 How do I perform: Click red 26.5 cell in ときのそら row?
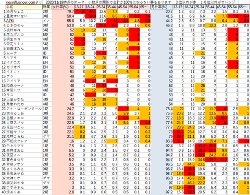pyautogui.click(x=102, y=25)
